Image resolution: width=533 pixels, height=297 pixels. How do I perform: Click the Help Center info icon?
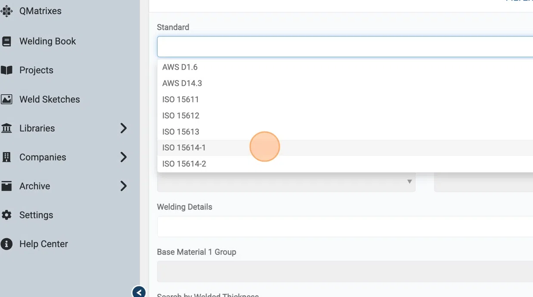(x=6, y=244)
